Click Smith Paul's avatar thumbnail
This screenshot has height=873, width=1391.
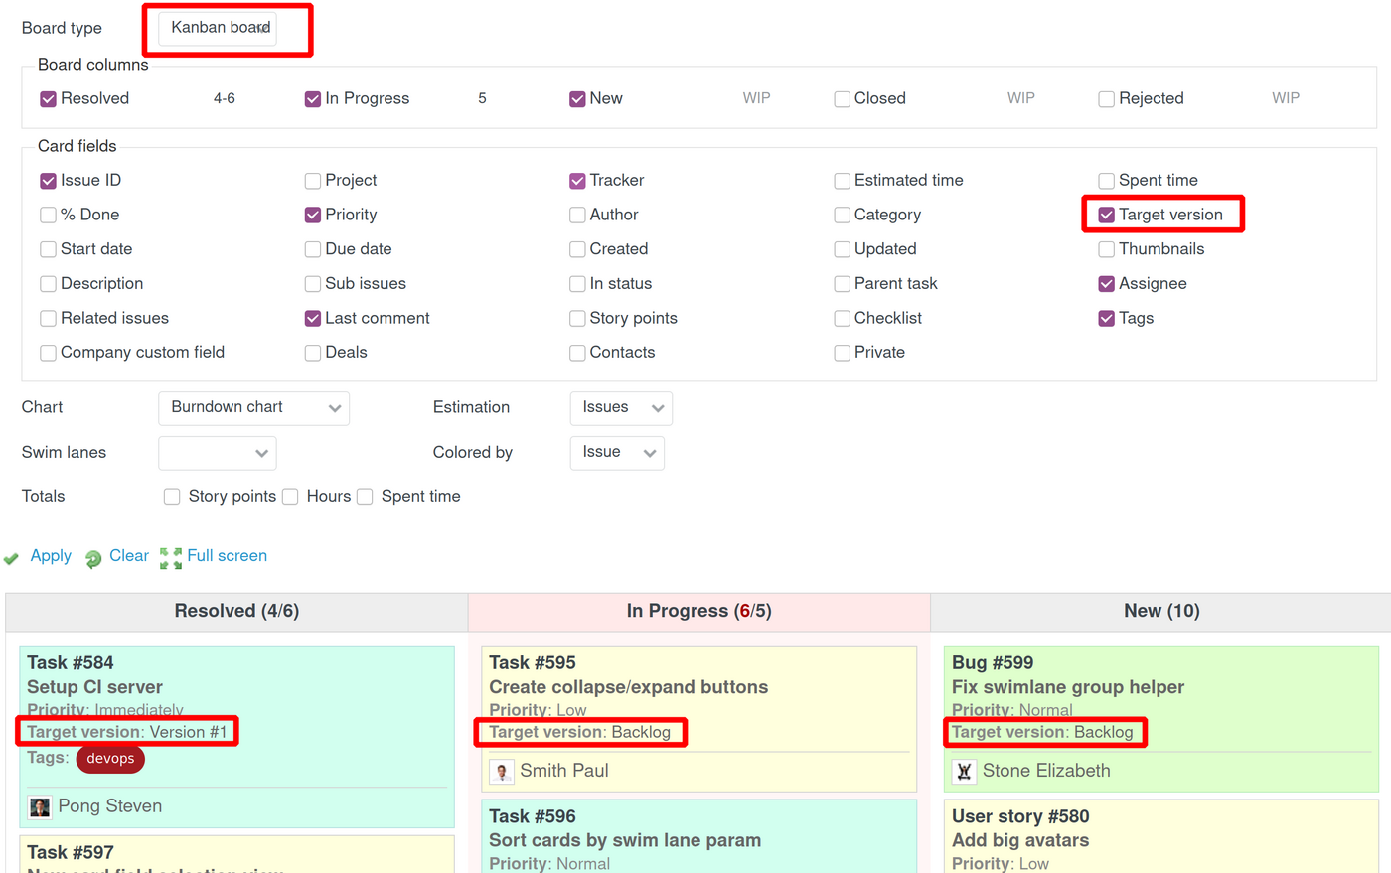[502, 771]
